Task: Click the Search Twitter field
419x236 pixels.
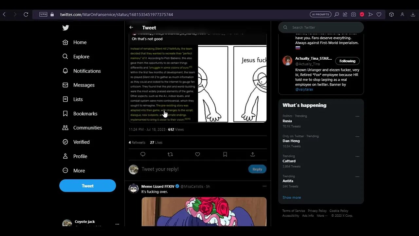Action: 321,28
